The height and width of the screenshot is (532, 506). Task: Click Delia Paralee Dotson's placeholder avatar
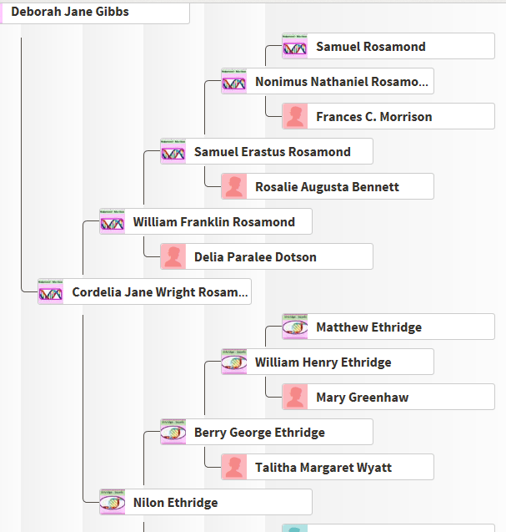tap(173, 257)
